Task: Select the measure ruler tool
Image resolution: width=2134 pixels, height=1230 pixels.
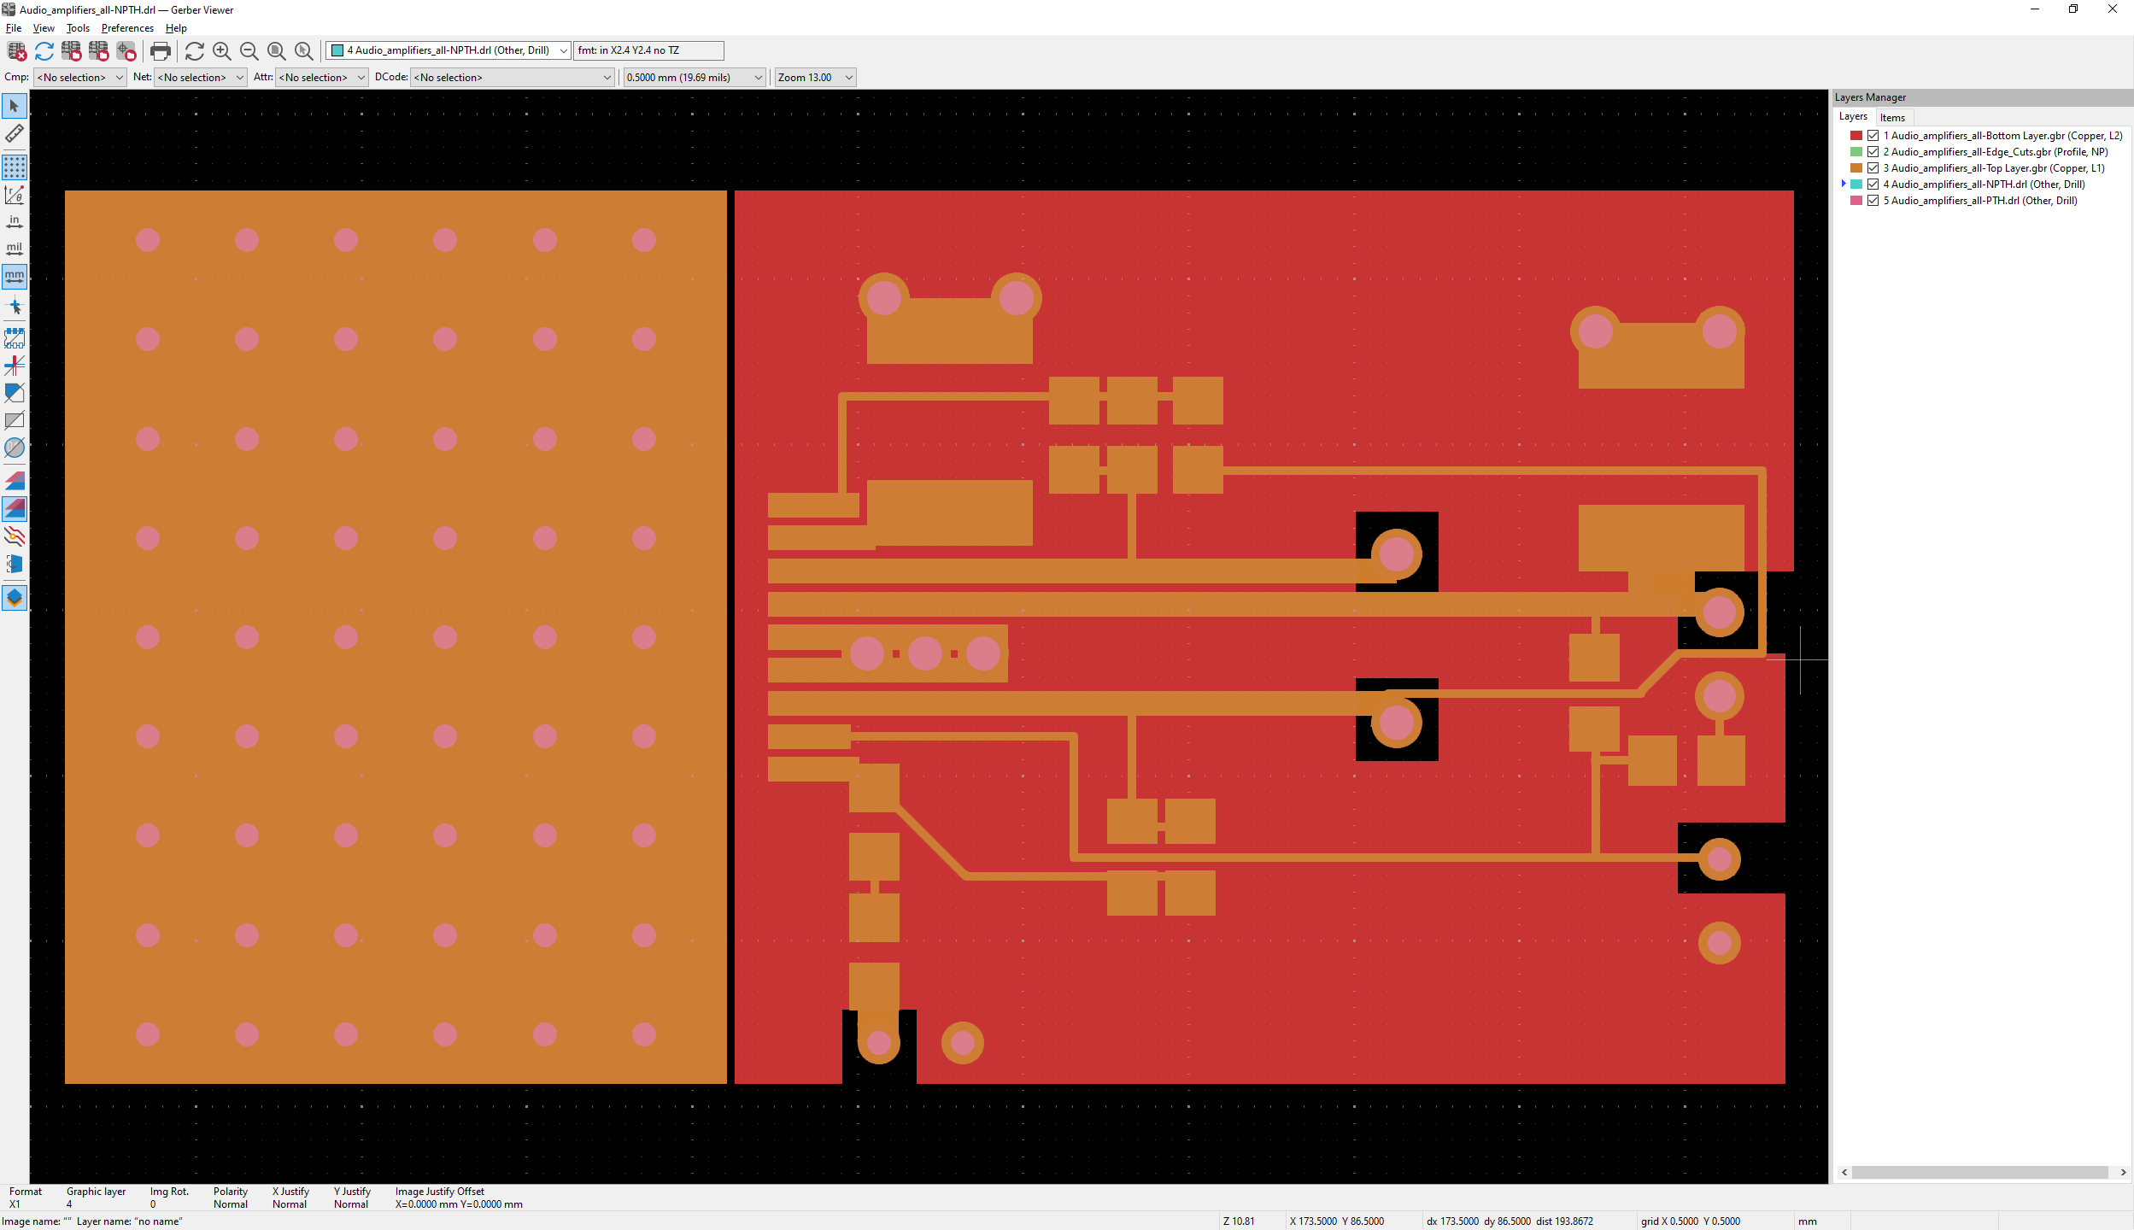Action: (x=15, y=133)
